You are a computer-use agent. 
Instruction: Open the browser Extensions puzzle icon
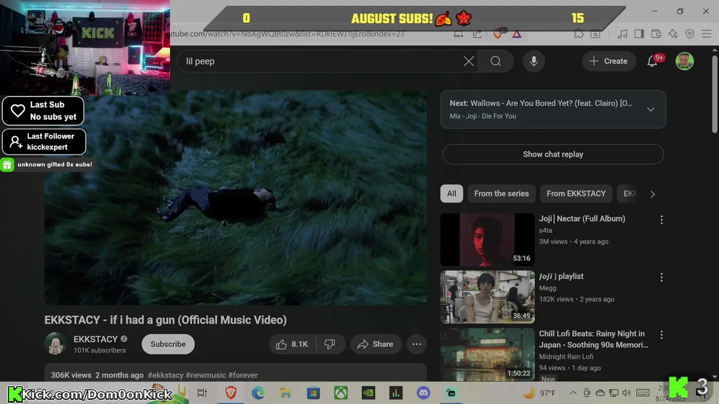(579, 34)
